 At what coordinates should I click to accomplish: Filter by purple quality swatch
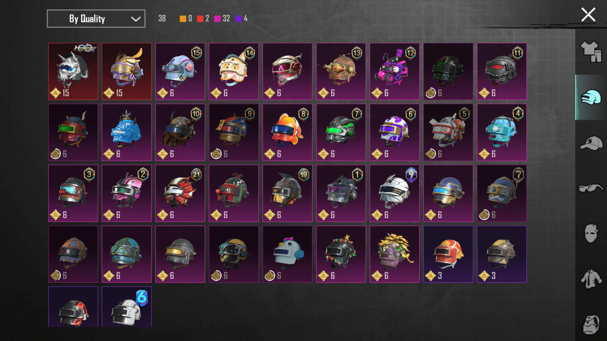click(238, 19)
